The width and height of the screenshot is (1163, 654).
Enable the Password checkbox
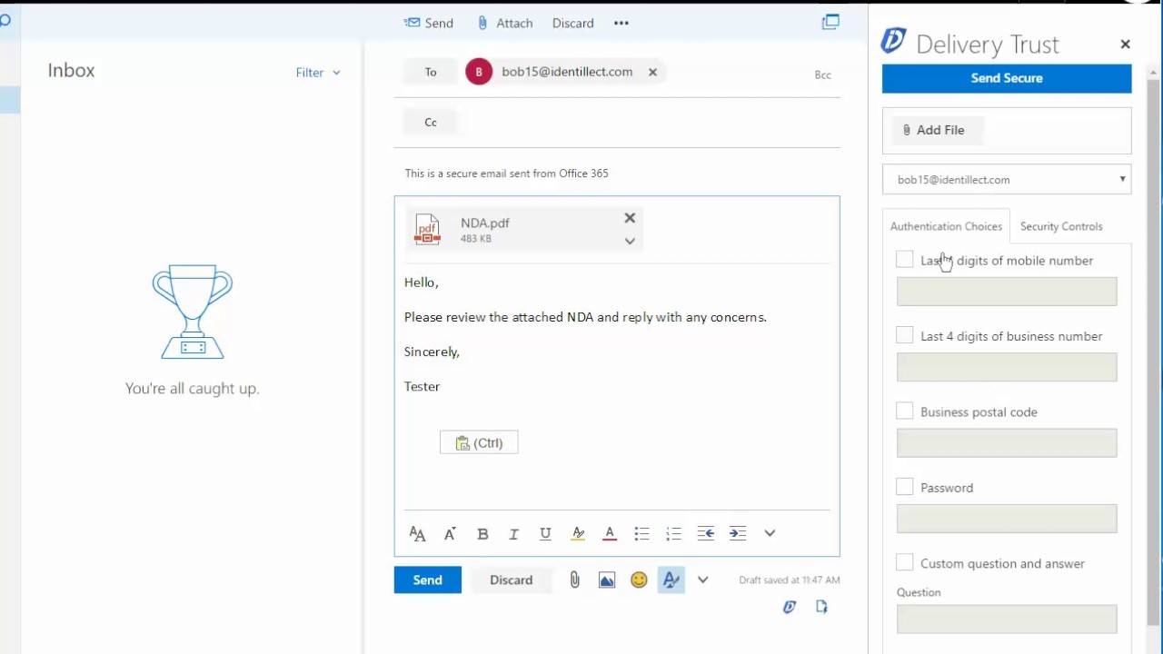[x=904, y=488]
